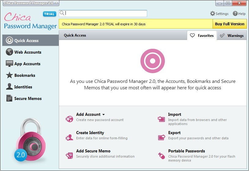Click 'Enter data for online form-filling' text
This screenshot has width=249, height=171.
pyautogui.click(x=102, y=138)
